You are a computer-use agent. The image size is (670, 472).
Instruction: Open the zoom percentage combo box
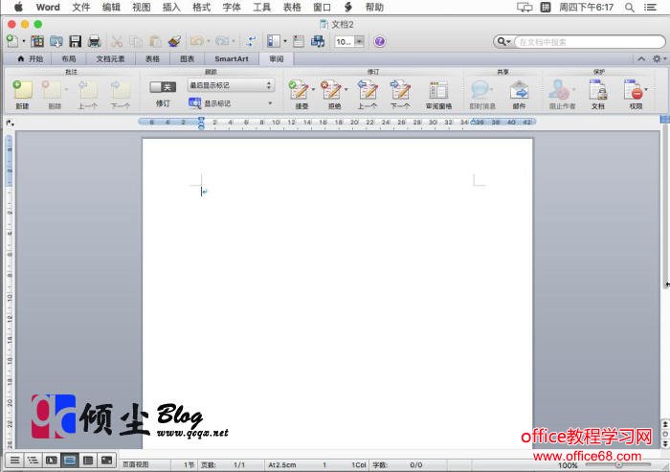pyautogui.click(x=349, y=41)
